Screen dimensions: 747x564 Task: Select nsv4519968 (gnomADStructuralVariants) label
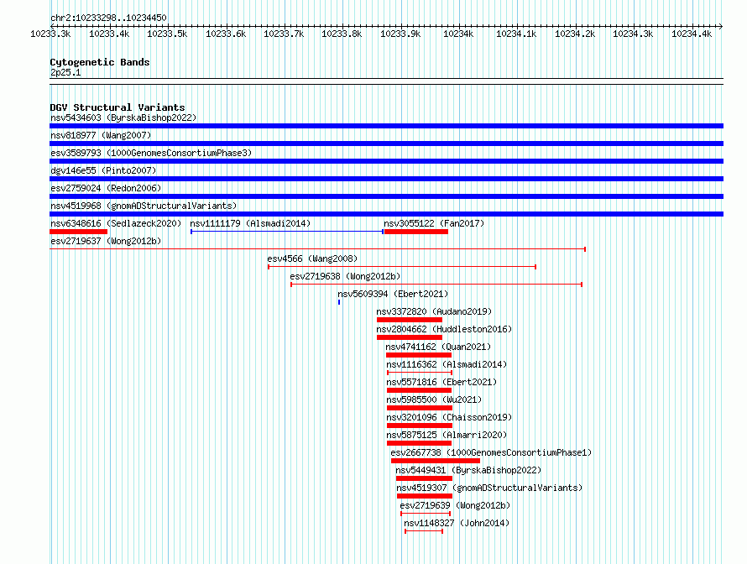coord(144,206)
